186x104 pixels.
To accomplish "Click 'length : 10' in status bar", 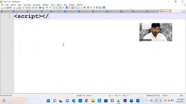I will pyautogui.click(x=81, y=96).
